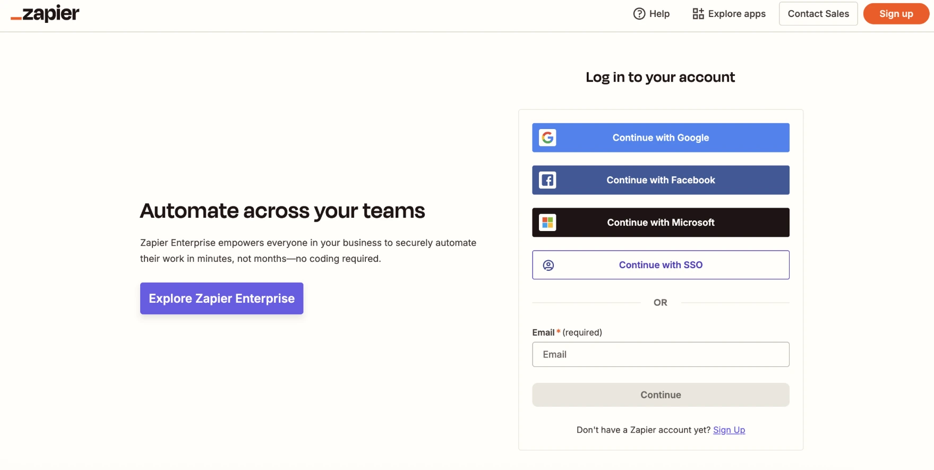Open the Help menu text

tap(659, 14)
